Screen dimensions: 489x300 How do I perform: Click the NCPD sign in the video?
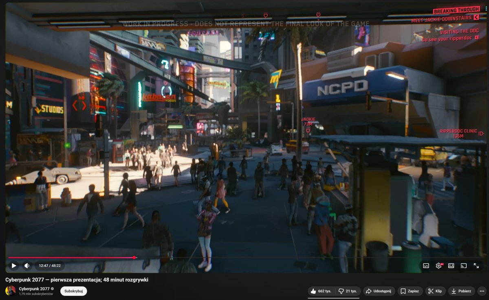click(343, 88)
